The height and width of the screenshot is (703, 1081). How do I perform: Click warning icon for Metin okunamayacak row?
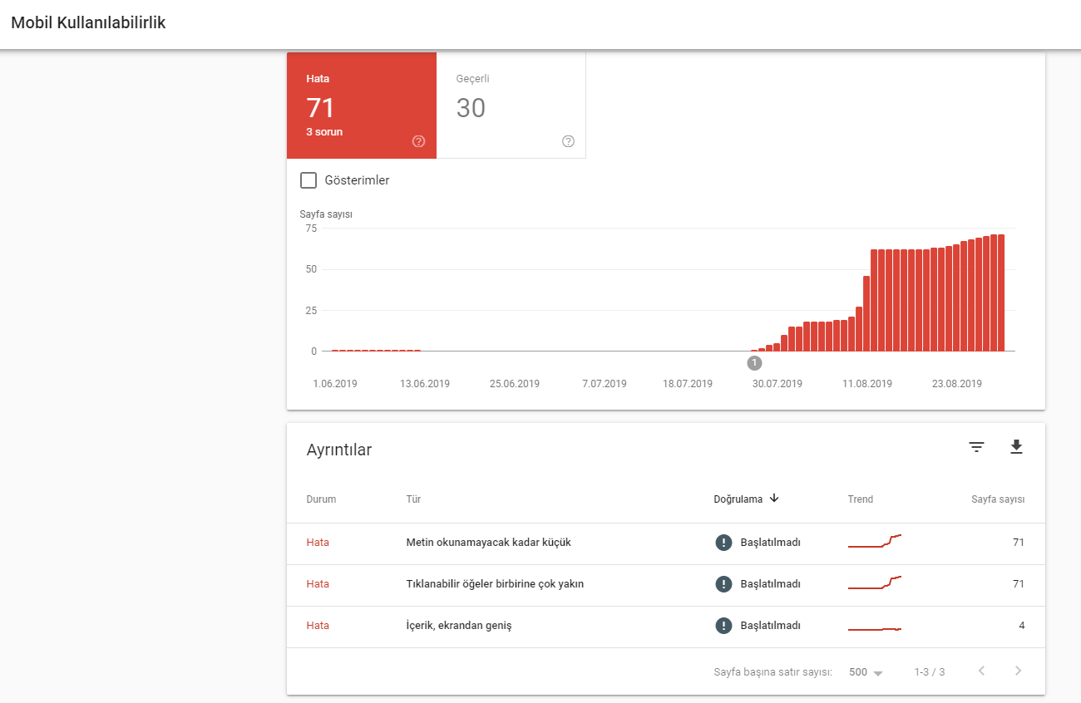point(723,543)
